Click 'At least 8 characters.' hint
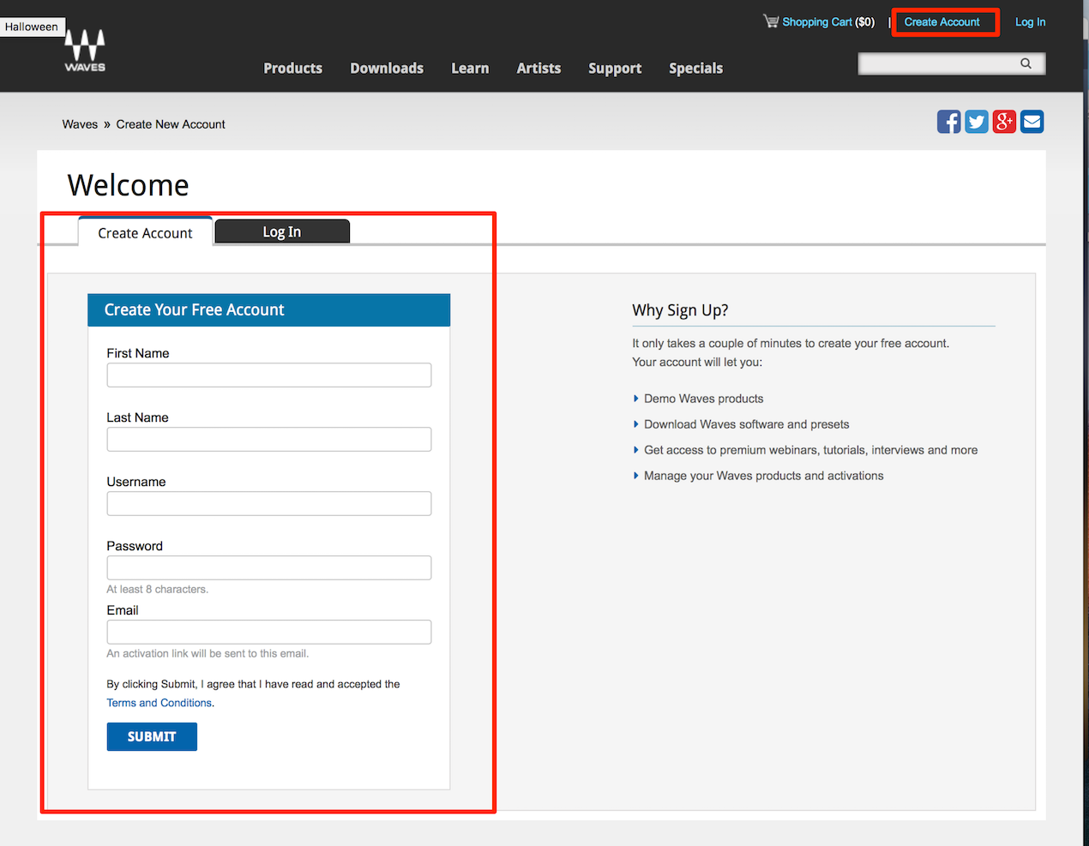Viewport: 1089px width, 846px height. pos(157,590)
